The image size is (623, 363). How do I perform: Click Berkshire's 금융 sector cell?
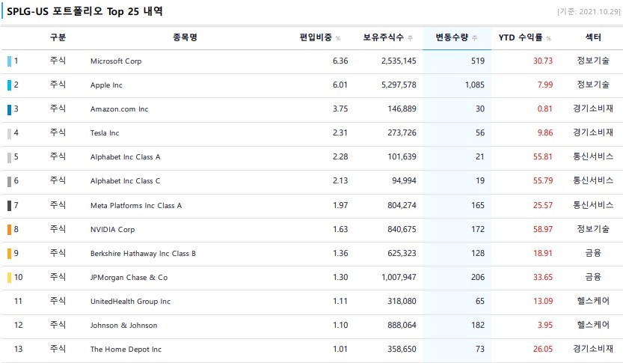coord(593,253)
